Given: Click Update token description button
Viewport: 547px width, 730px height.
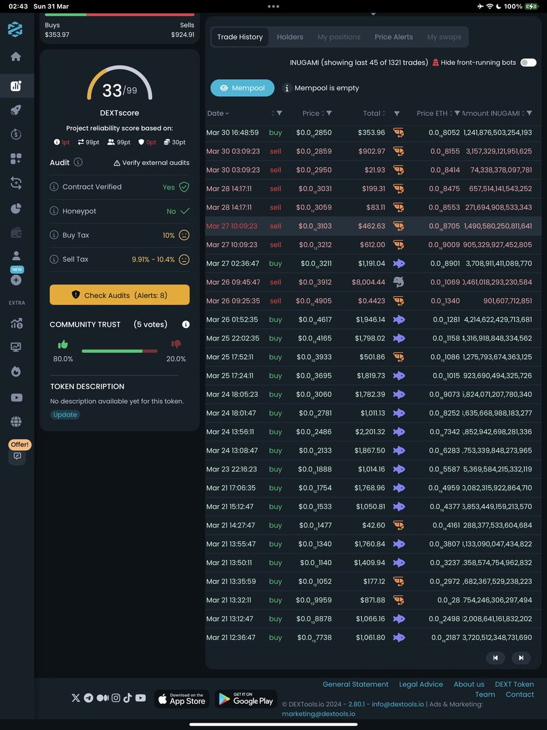Looking at the screenshot, I should click(x=65, y=414).
